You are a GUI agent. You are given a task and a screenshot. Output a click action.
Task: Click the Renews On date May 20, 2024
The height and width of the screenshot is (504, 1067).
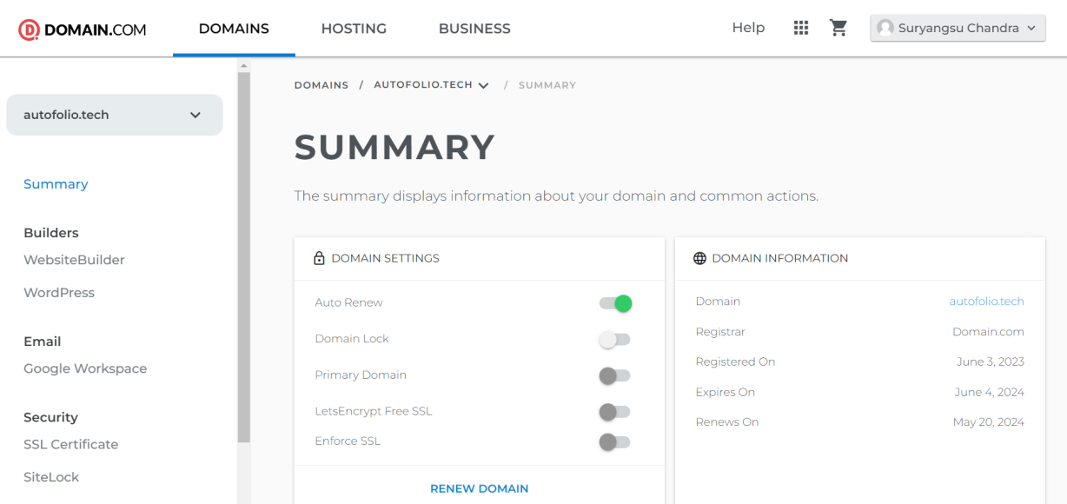(x=989, y=422)
